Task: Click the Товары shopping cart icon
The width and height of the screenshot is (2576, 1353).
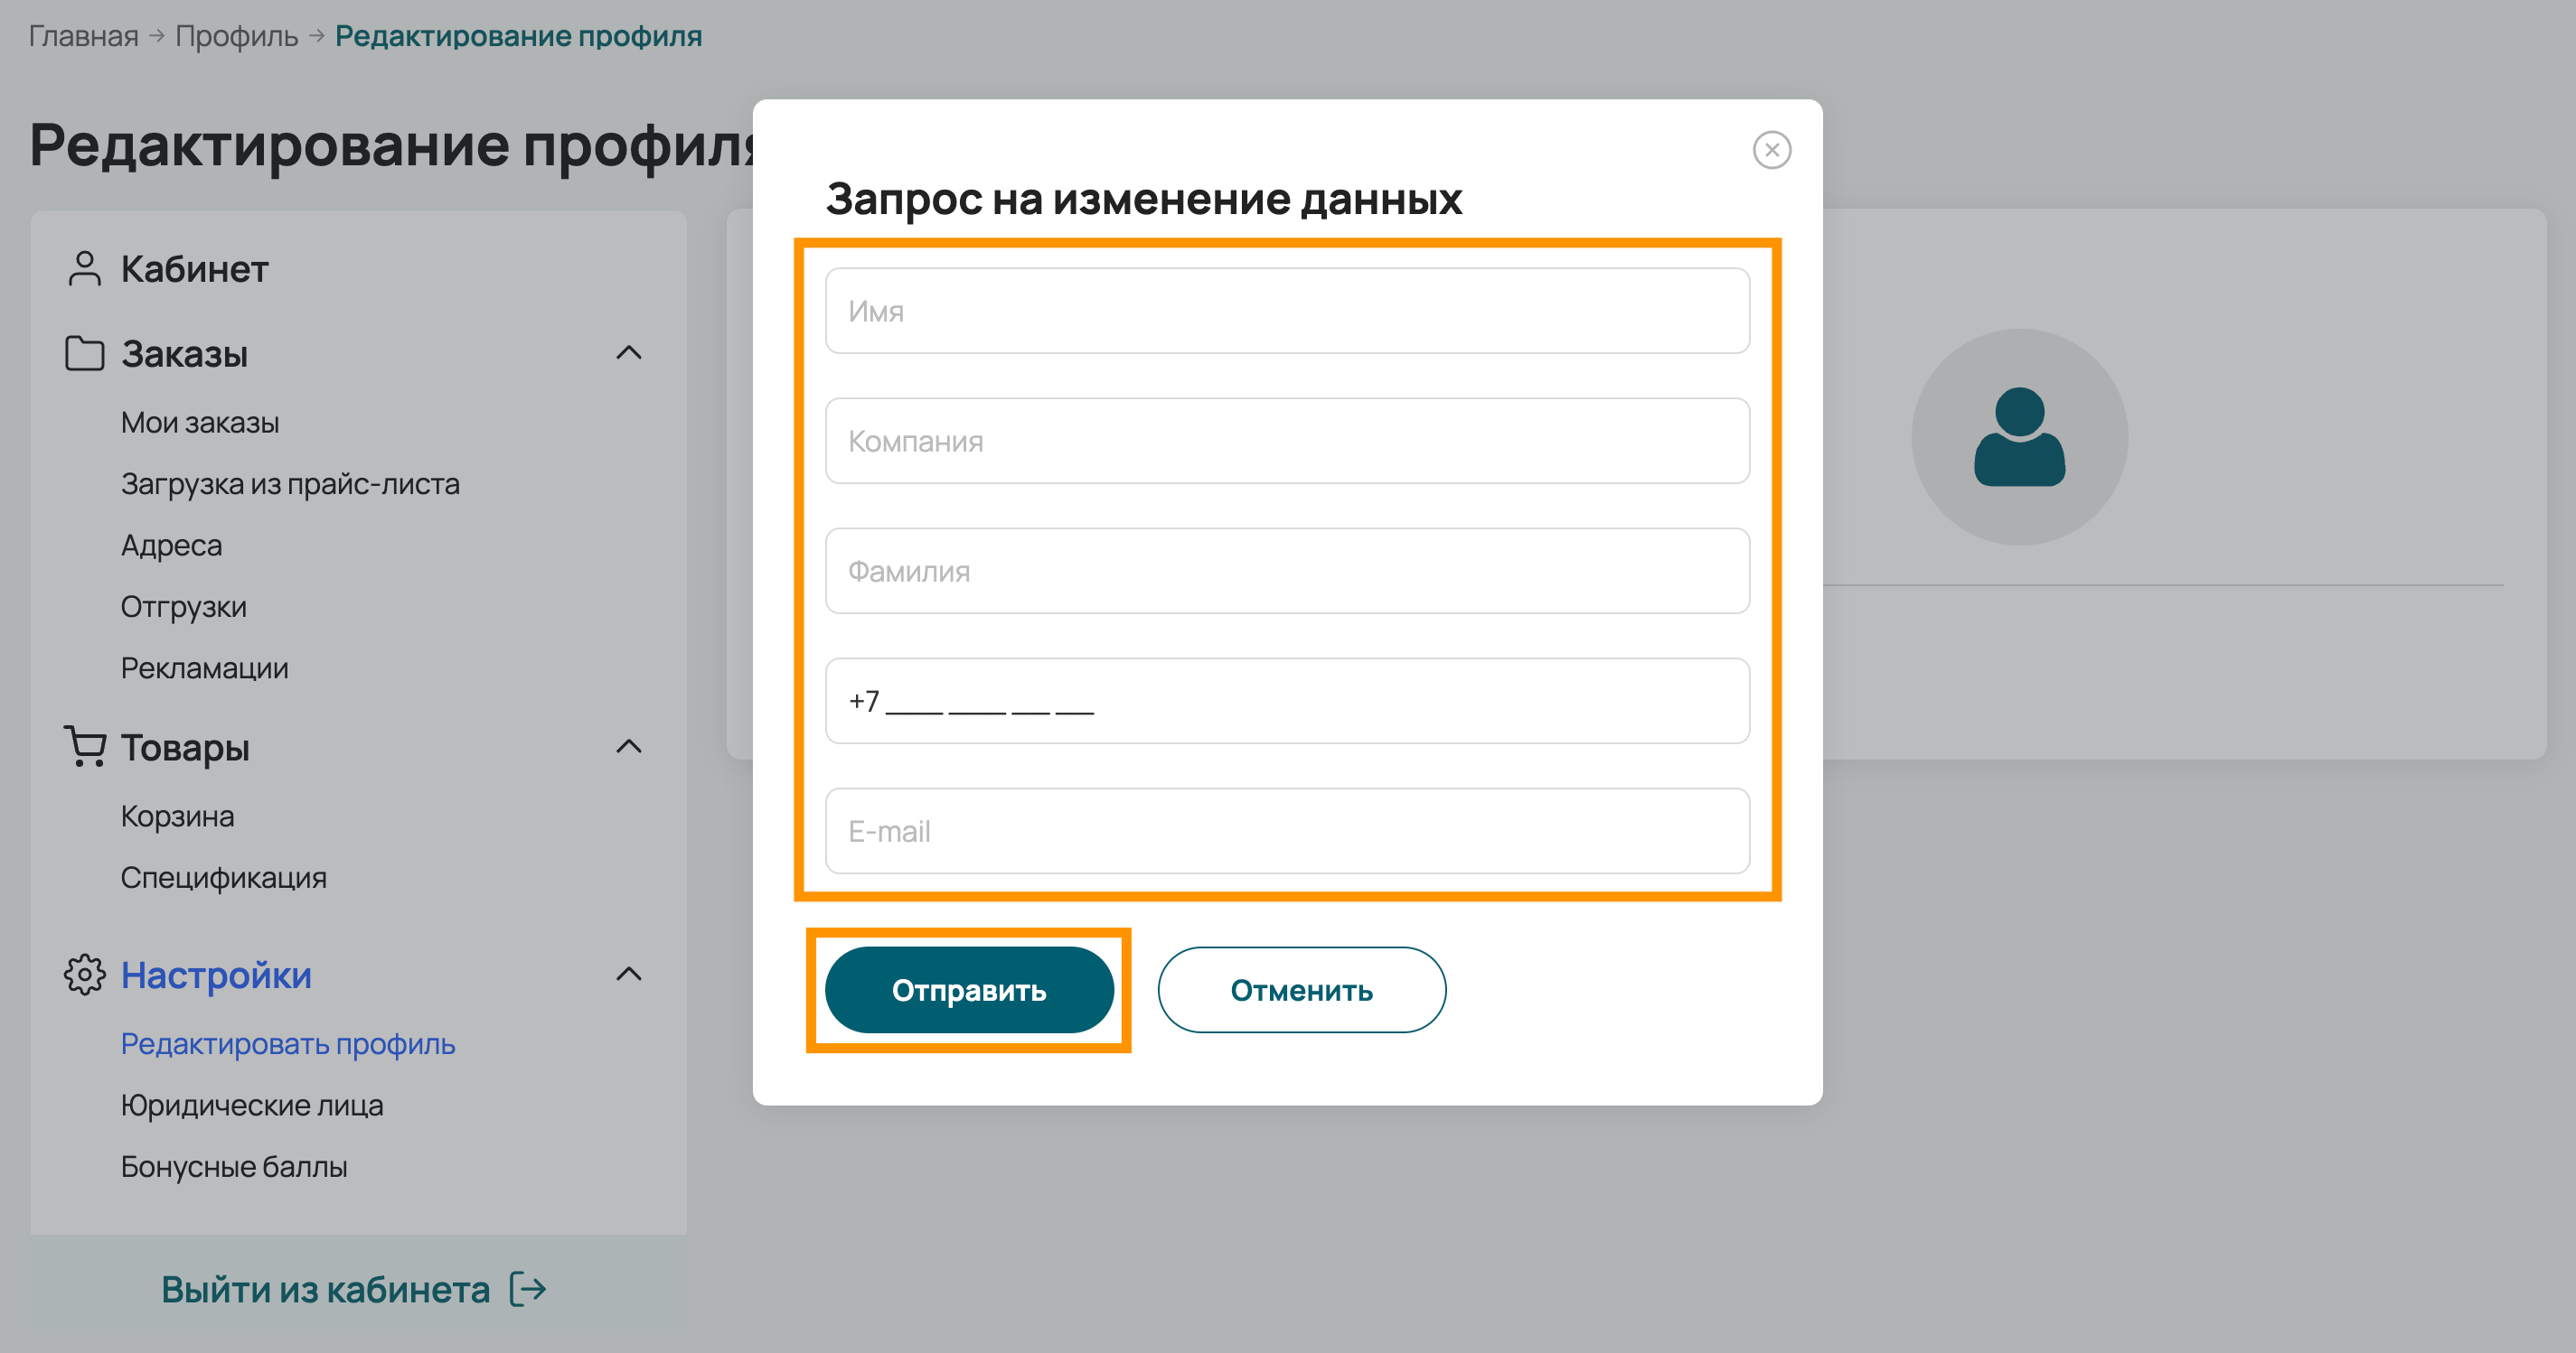Action: [x=85, y=746]
